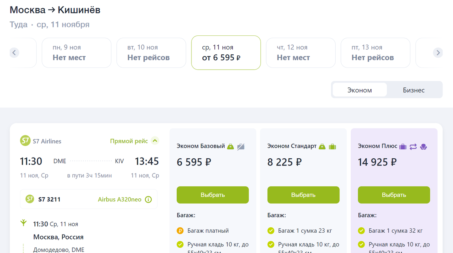Screen dimensions: 453x253
Task: Open the Airbus A320neo aircraft link
Action: (120, 199)
